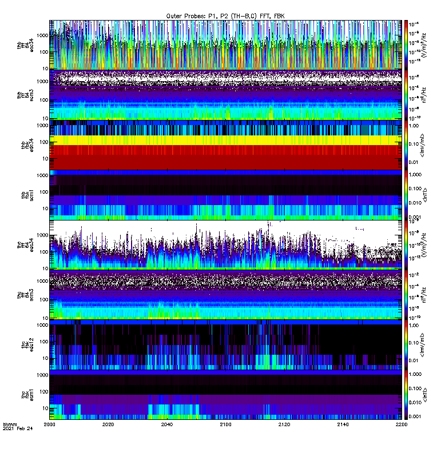Click the '0.100' tick on the thb fbk scm1 color bar
This screenshot has height=457, width=429.
coord(415,189)
